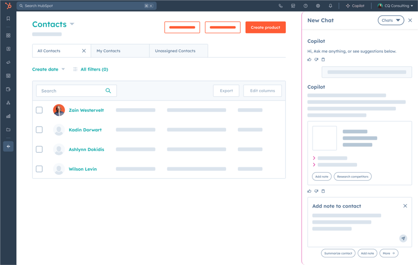Click the Edit columns button
The height and width of the screenshot is (265, 418).
[263, 91]
